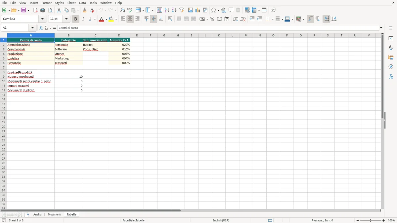Click the Clone Formatting paintbrush icon

pos(85,10)
